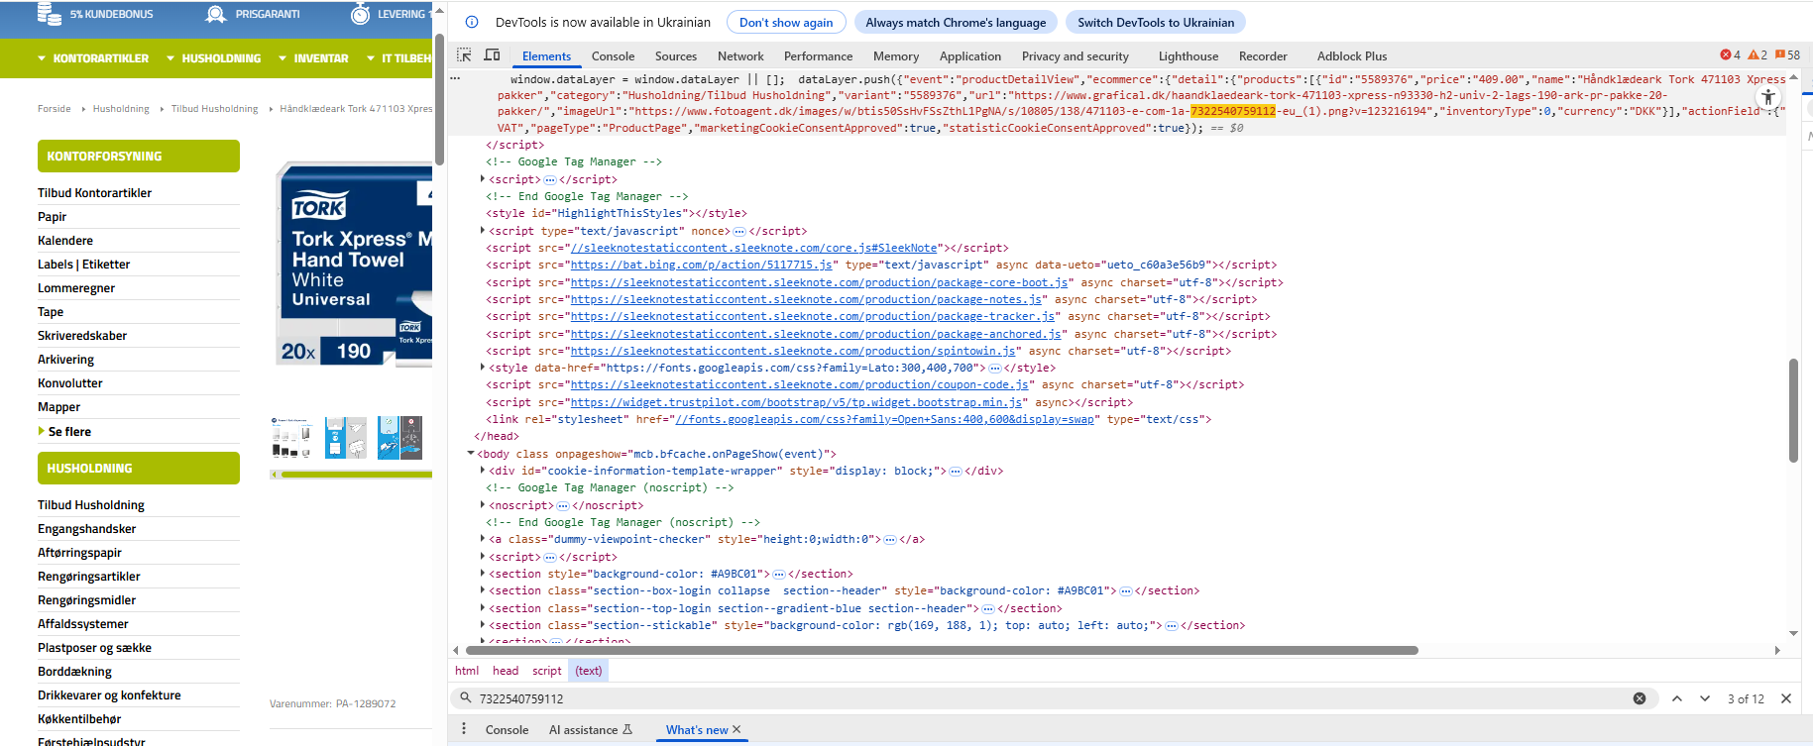Click the accessibility person icon in Elements panel

pos(1768,97)
